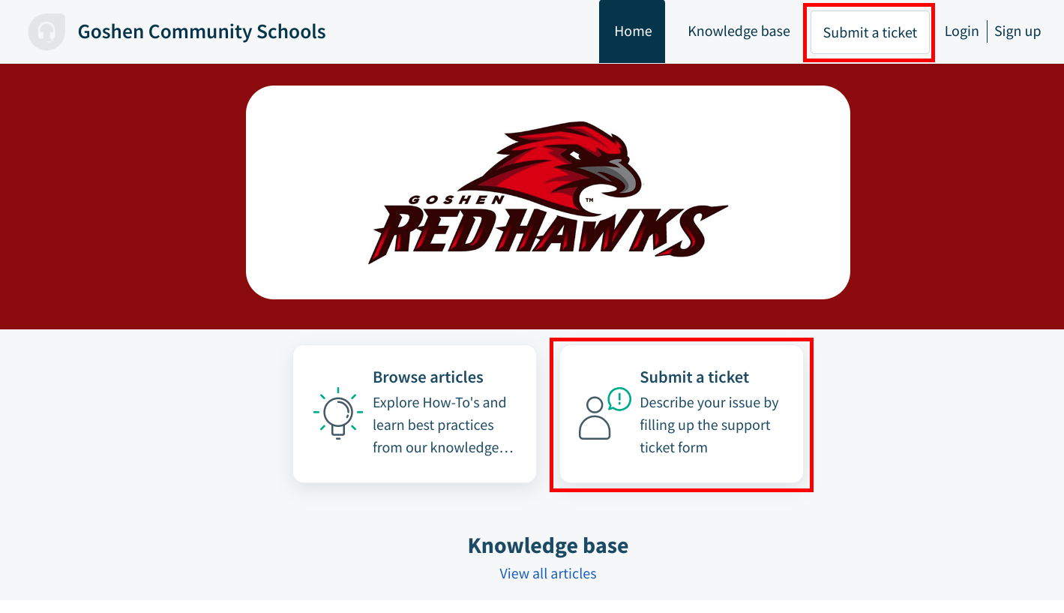Open the Knowledge base menu item
Viewport: 1064px width, 613px height.
[739, 32]
